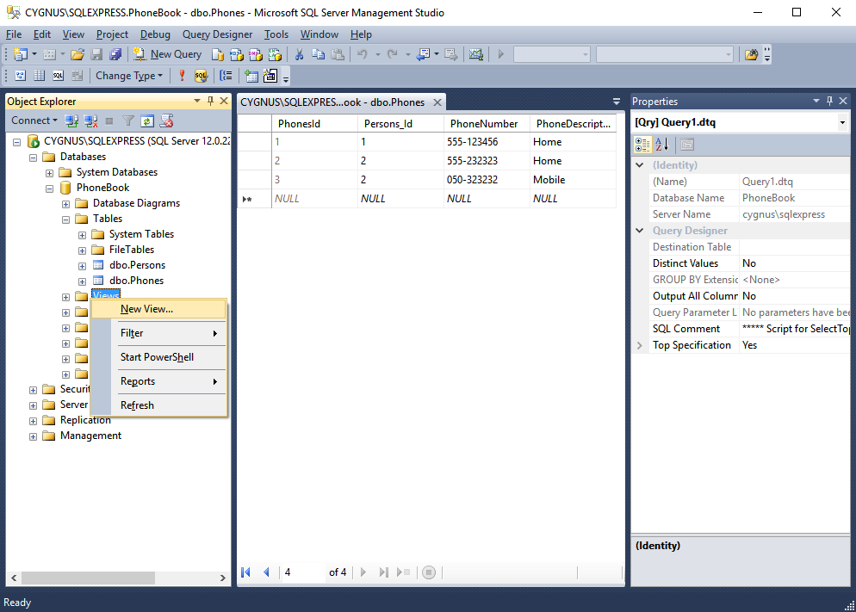
Task: Click Refresh in the context menu
Action: pyautogui.click(x=158, y=405)
